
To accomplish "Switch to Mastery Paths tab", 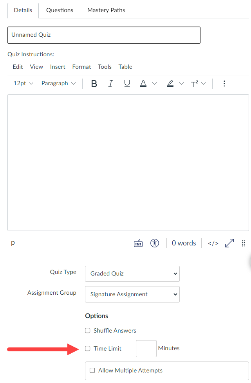I will pos(106,10).
